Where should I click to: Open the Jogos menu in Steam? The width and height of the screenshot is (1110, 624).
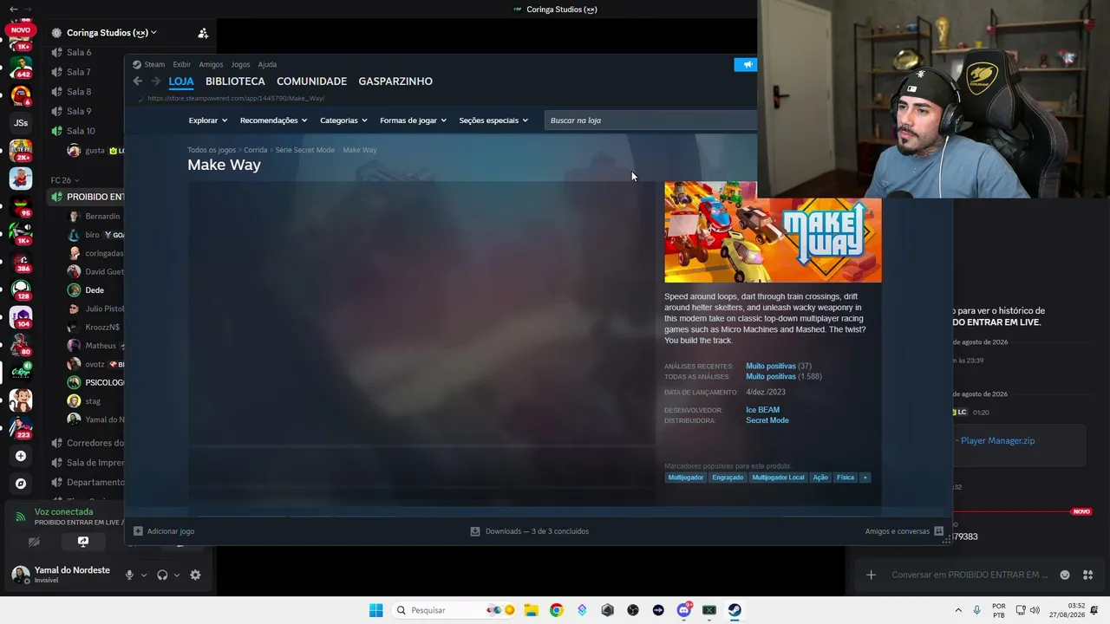coord(240,64)
